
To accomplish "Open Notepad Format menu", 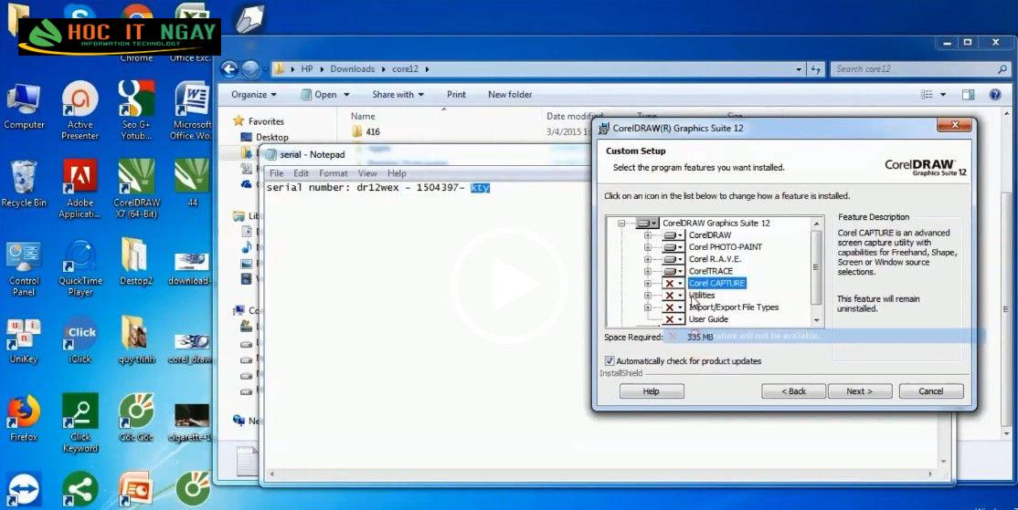I will [x=333, y=173].
